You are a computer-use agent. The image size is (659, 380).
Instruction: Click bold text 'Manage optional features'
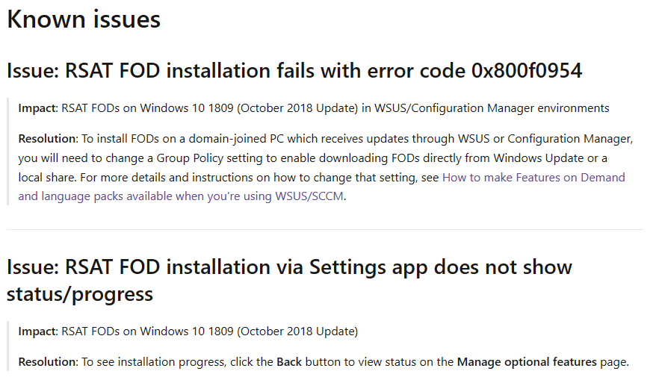(527, 362)
